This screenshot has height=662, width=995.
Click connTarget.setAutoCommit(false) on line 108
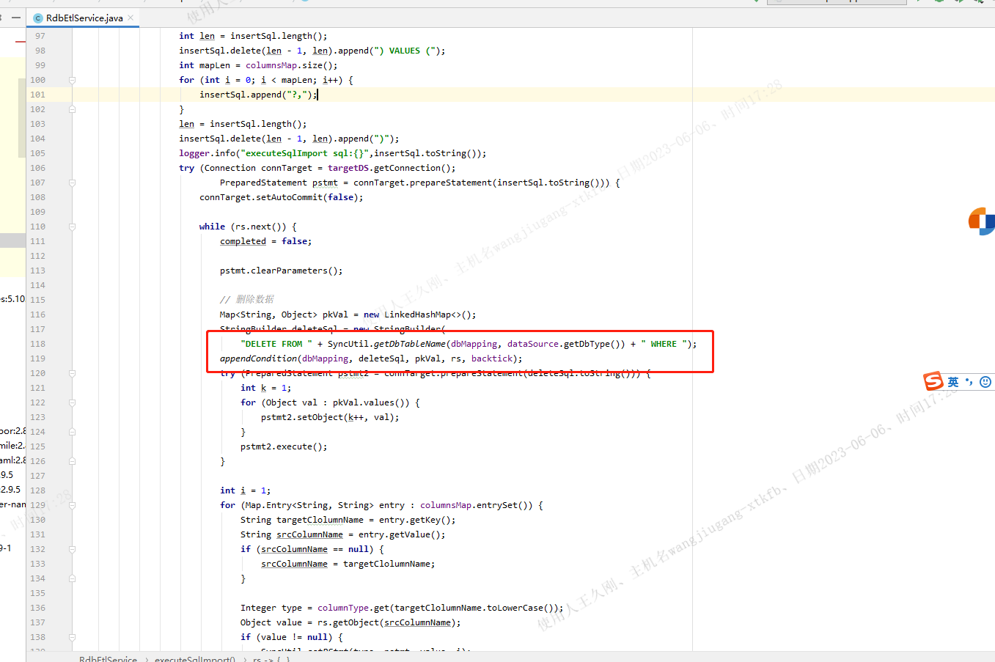(x=279, y=197)
